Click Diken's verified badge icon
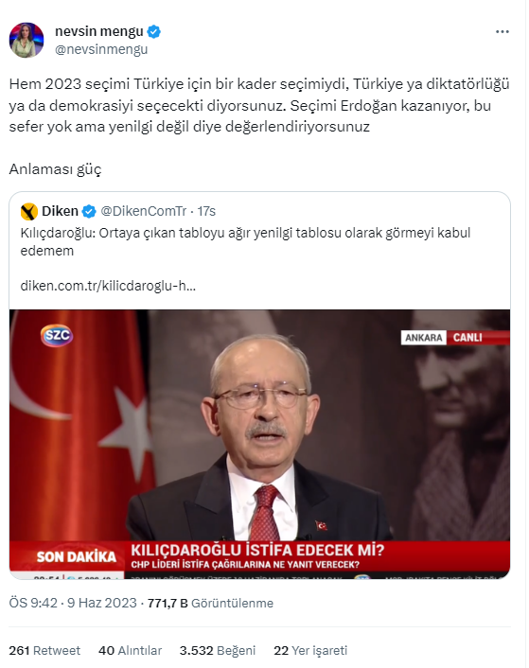Screen dimensions: 529x668 [x=89, y=211]
